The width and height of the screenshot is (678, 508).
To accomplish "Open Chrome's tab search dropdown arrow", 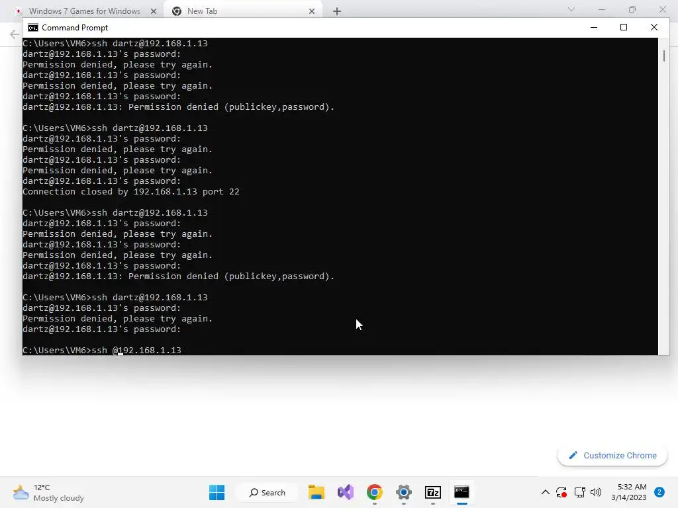I will point(571,9).
